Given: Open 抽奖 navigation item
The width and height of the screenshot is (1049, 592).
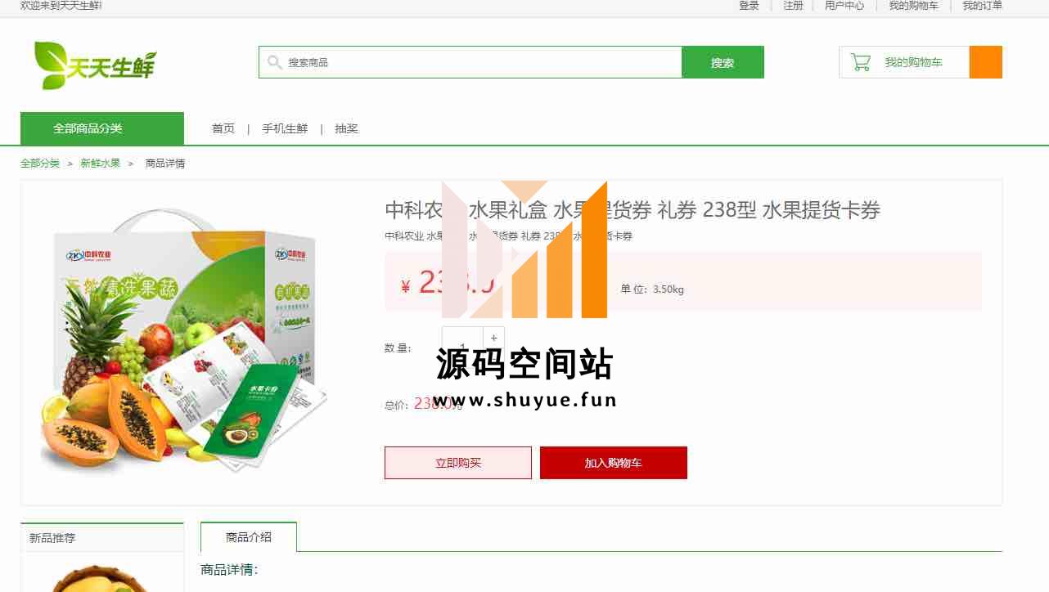Looking at the screenshot, I should [x=346, y=128].
